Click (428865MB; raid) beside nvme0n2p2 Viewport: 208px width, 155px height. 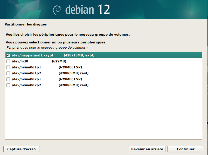pos(73,85)
